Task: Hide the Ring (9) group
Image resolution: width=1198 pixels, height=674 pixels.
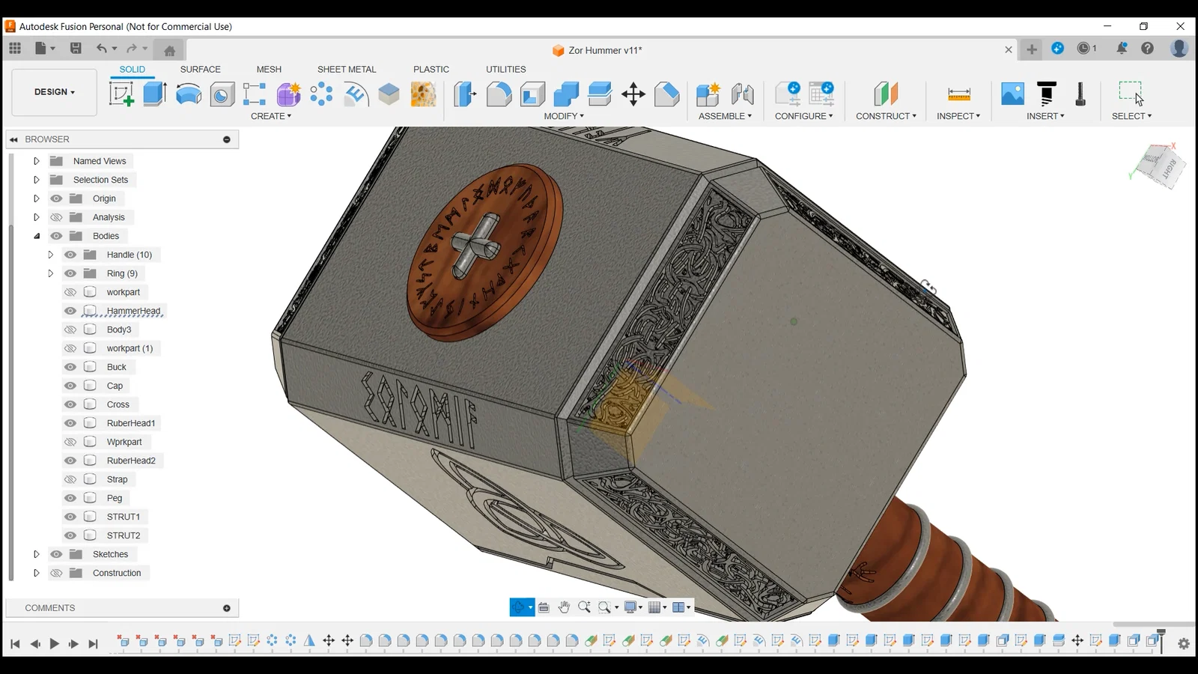Action: point(70,273)
